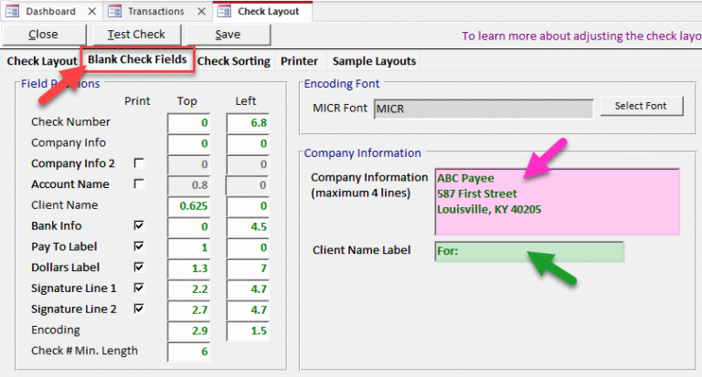Click Company Info Left field
This screenshot has width=702, height=377.
pos(248,144)
